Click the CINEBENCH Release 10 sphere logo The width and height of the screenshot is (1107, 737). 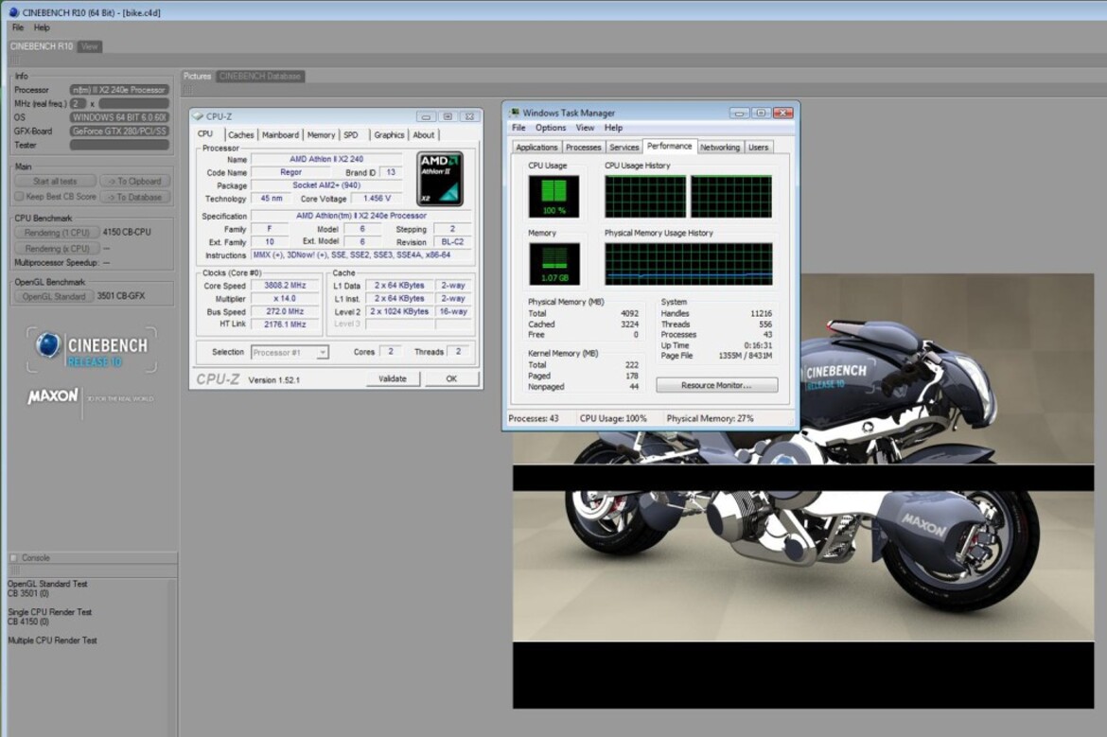click(48, 345)
